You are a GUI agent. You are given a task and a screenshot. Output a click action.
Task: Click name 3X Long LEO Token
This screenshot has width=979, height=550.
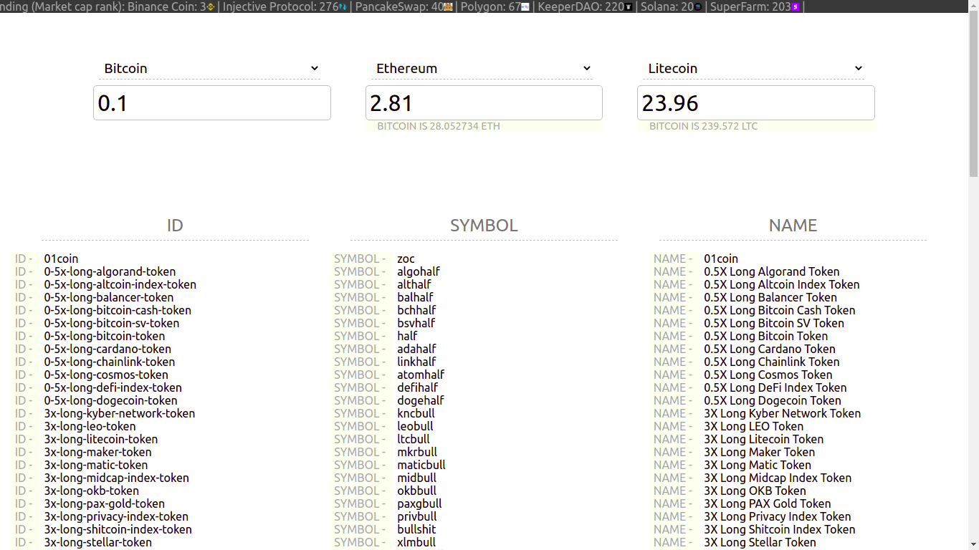point(754,427)
